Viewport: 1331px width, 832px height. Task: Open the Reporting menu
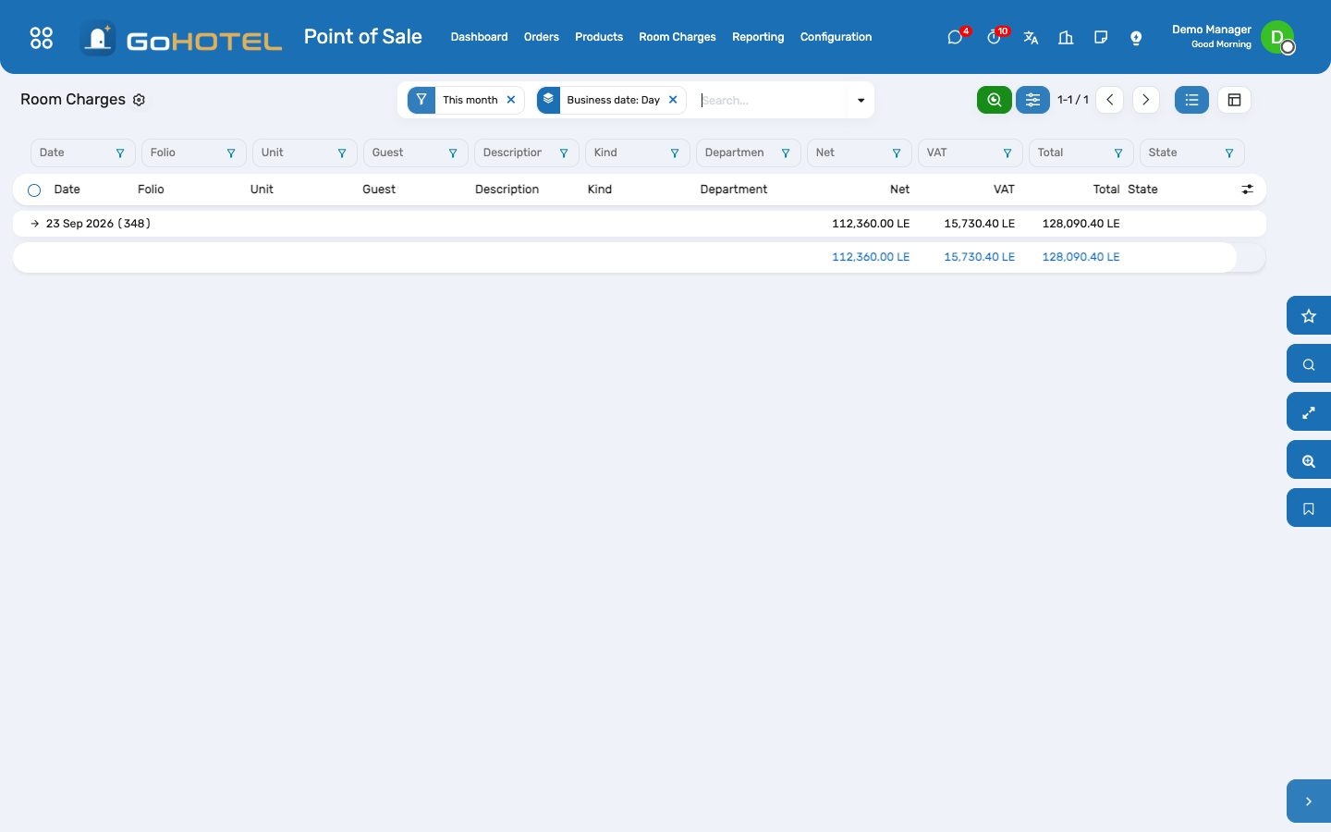tap(758, 37)
